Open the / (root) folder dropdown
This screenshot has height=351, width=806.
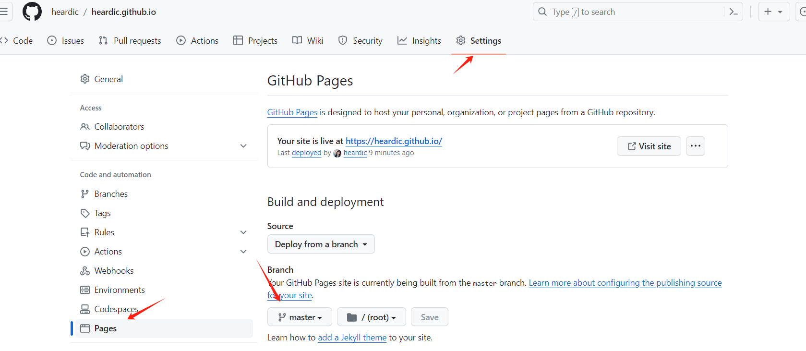[x=372, y=317]
